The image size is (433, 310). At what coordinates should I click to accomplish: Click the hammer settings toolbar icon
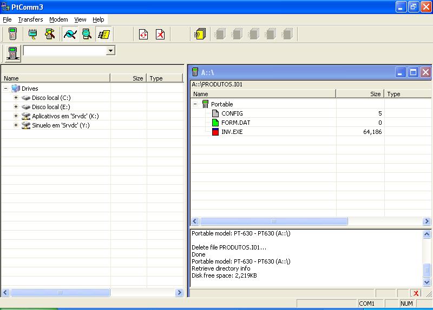50,34
